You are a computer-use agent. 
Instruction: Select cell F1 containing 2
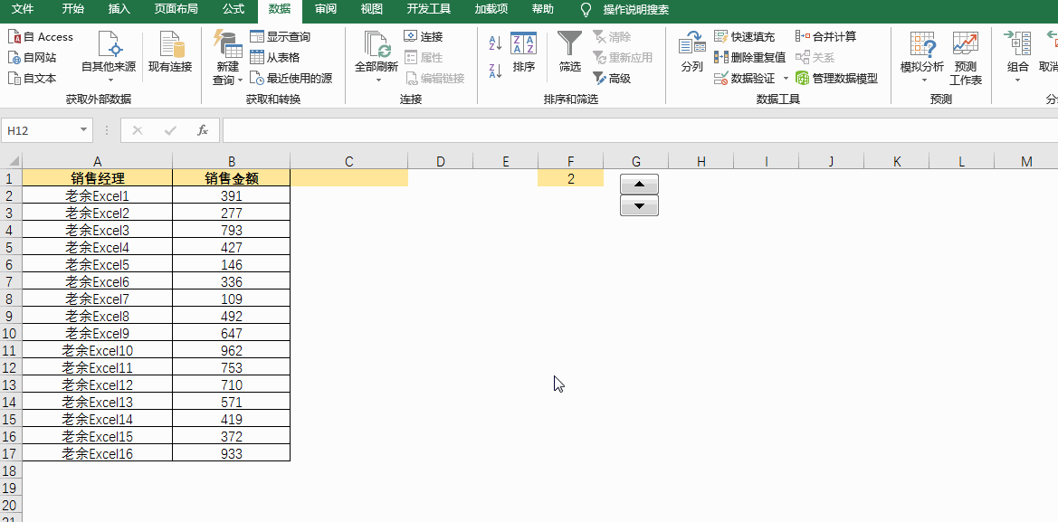pyautogui.click(x=571, y=179)
